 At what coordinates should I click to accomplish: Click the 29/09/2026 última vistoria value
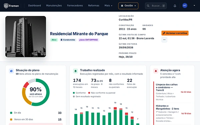tap(126, 47)
